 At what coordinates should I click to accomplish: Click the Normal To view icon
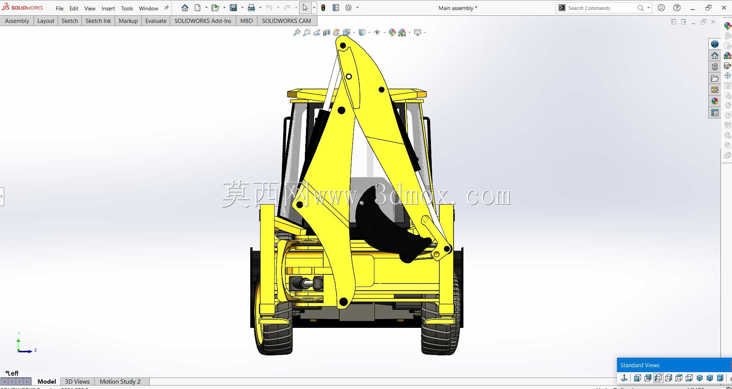coord(624,378)
